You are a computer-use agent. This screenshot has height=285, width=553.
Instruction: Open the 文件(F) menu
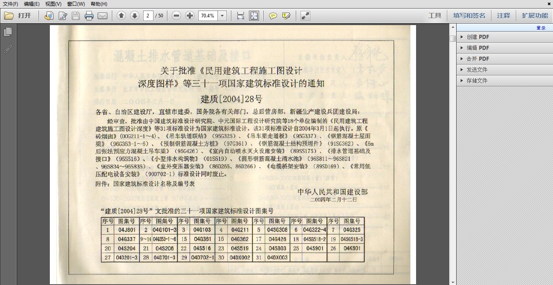pyautogui.click(x=11, y=4)
